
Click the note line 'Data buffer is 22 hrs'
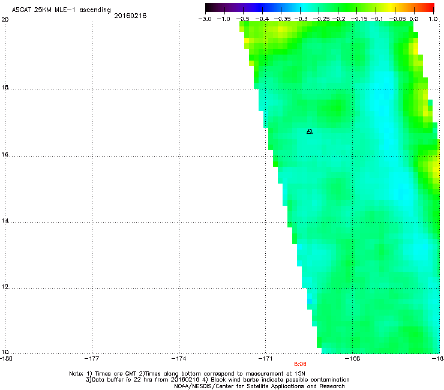217,380
